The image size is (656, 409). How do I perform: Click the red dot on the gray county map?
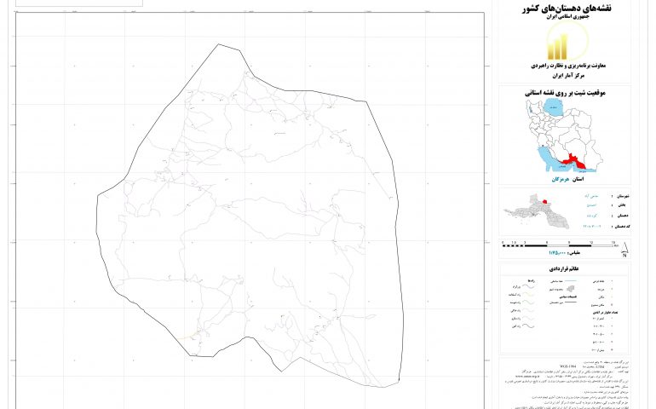coord(544,203)
